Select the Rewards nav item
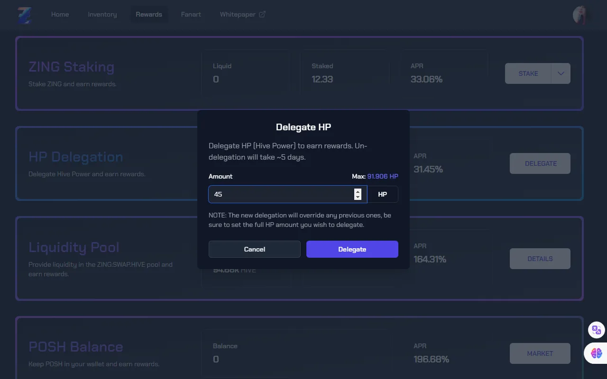 tap(149, 14)
